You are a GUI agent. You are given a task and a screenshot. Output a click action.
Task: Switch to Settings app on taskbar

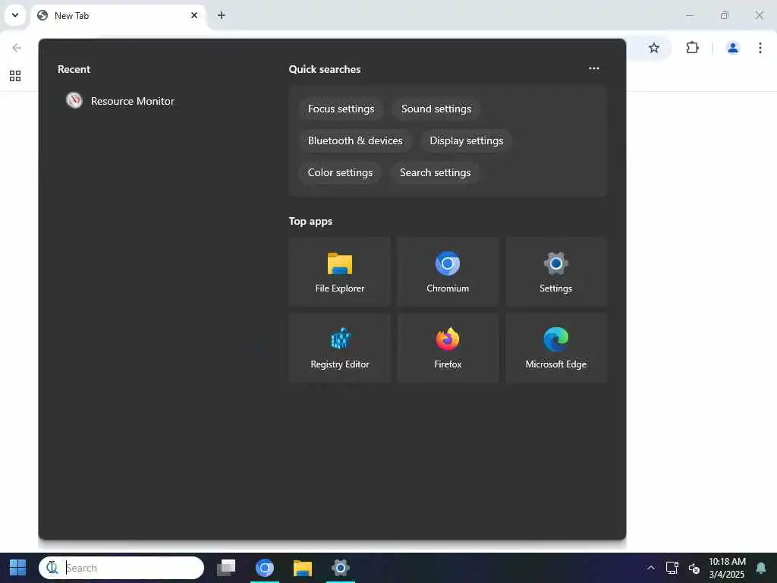point(341,568)
